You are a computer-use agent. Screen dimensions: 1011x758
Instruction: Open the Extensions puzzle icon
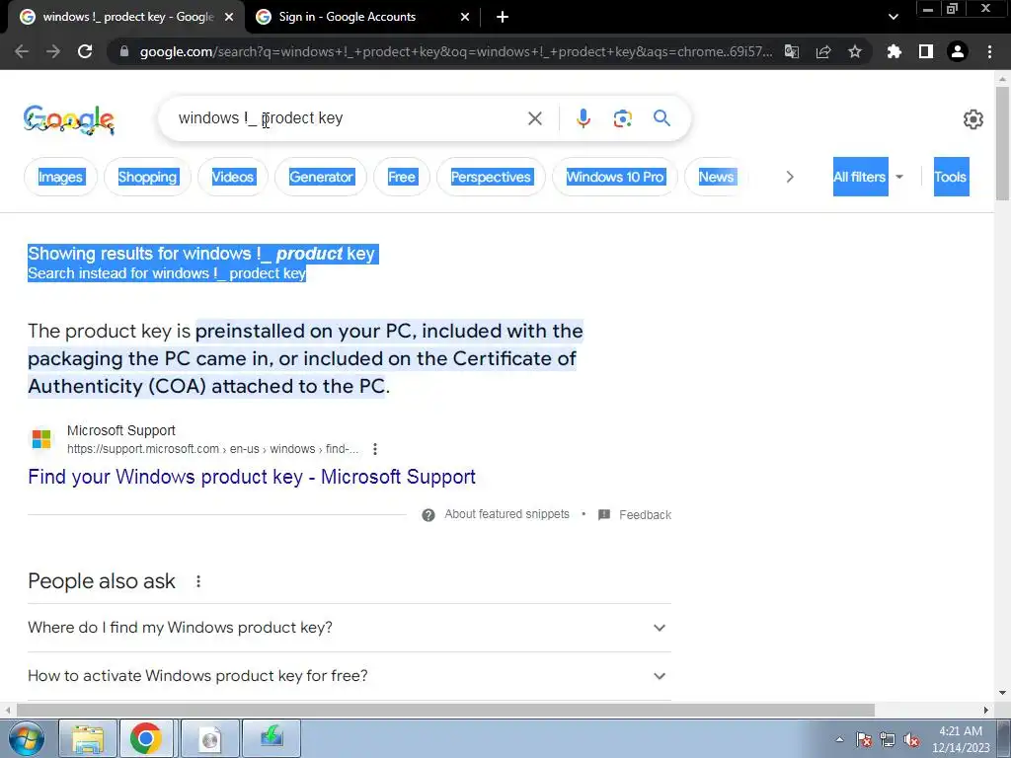pos(894,51)
